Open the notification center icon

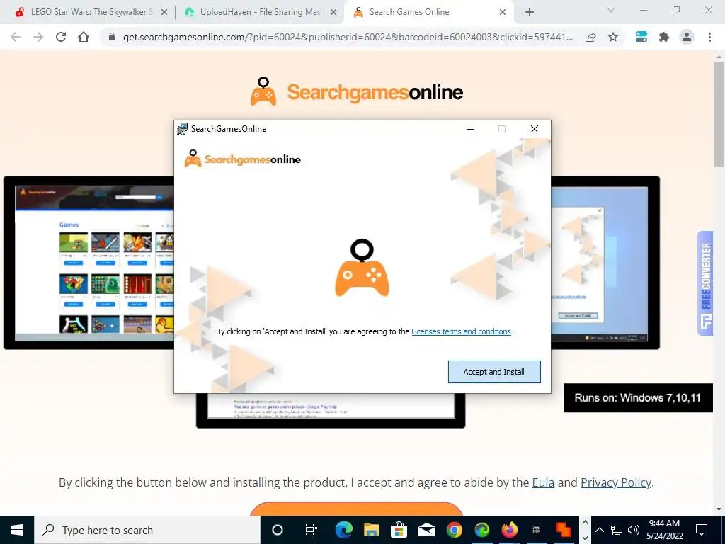click(702, 530)
